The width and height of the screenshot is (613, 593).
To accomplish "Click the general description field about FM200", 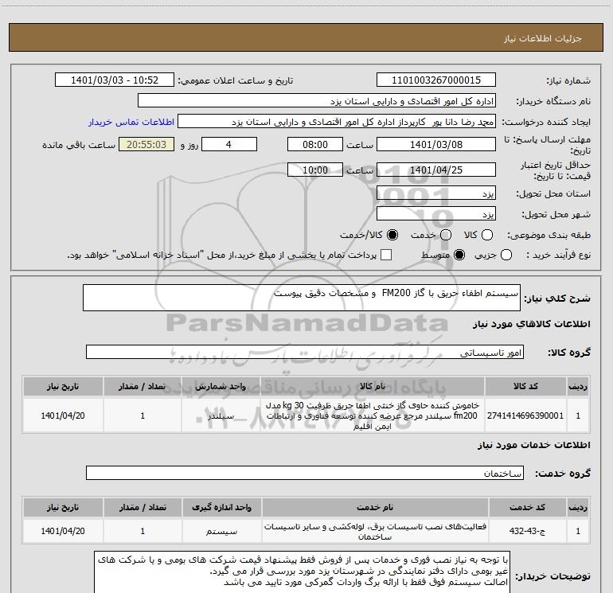I will (302, 298).
